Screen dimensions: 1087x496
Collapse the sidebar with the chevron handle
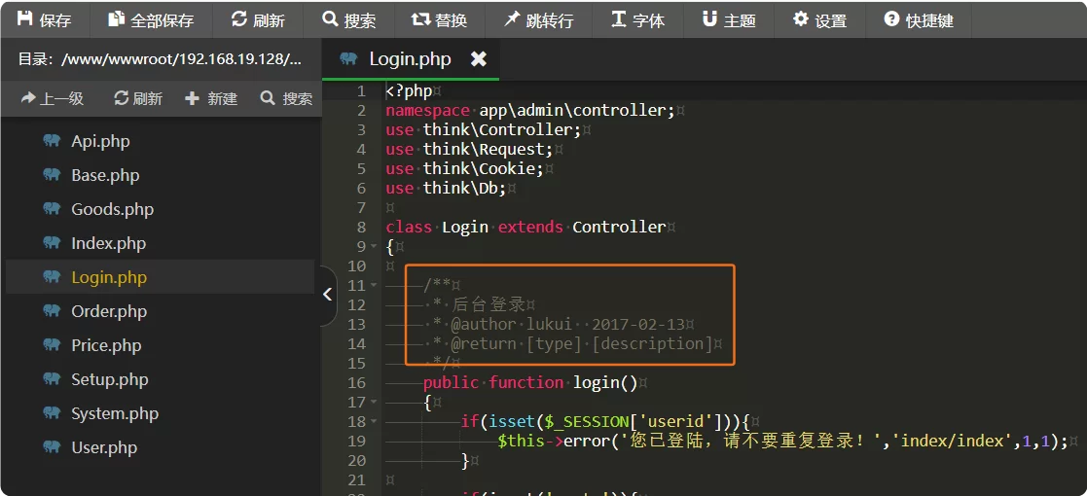pos(328,295)
